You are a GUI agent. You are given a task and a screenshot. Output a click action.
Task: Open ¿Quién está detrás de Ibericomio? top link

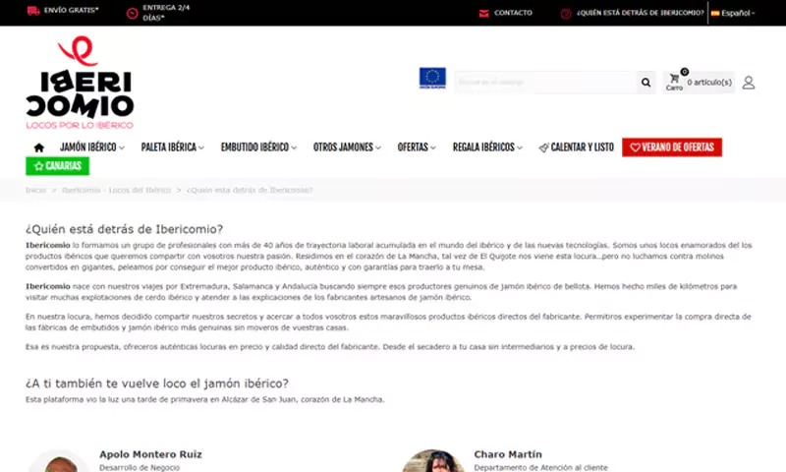pyautogui.click(x=641, y=13)
